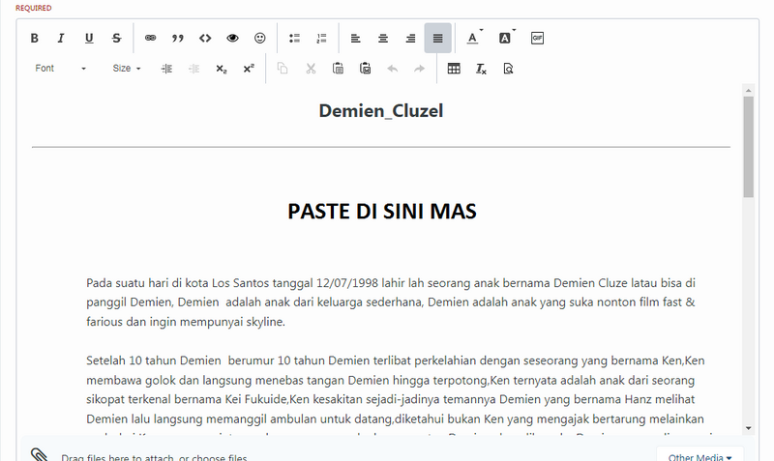The height and width of the screenshot is (461, 774).
Task: Toggle italic formatting
Action: point(61,38)
